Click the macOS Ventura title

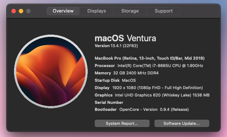125,38
